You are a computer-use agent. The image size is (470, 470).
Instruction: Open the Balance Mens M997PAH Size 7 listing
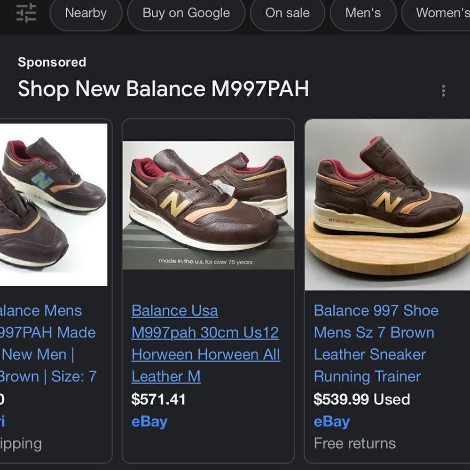48,344
